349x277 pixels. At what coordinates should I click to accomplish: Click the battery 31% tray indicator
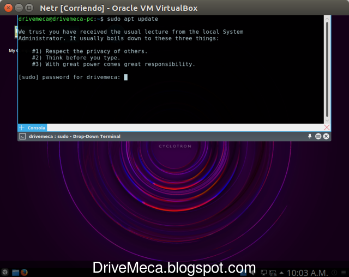coord(273,273)
